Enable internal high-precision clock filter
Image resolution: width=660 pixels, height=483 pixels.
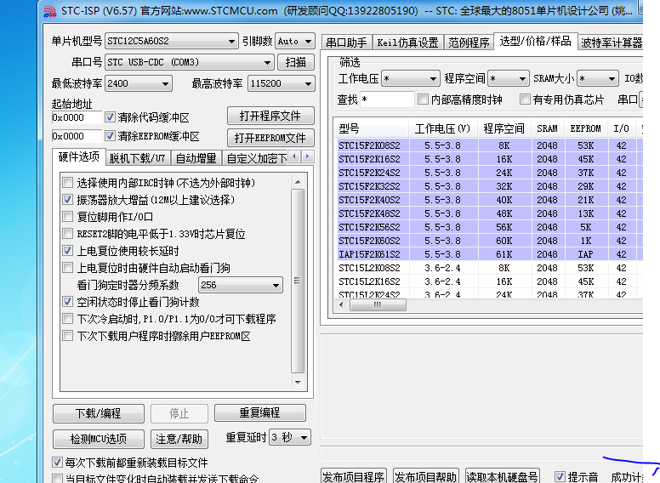(423, 99)
